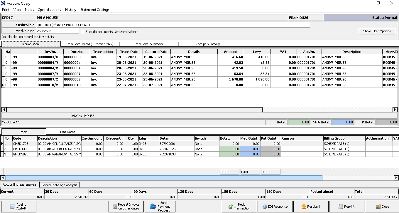
Task: Switch to Service date age analysis tab
Action: tap(59, 185)
